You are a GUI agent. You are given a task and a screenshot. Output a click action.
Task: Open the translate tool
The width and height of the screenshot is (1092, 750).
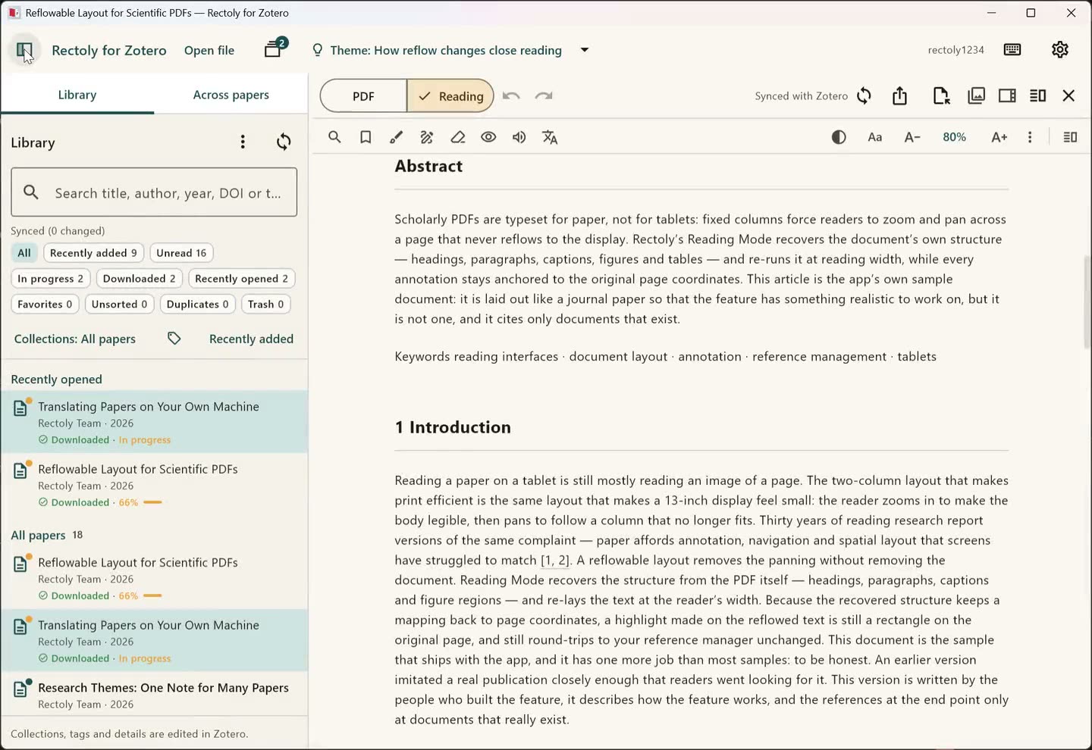(x=551, y=137)
